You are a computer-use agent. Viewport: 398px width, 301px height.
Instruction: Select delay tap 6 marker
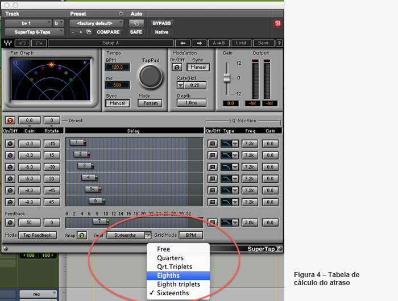[x=97, y=201]
